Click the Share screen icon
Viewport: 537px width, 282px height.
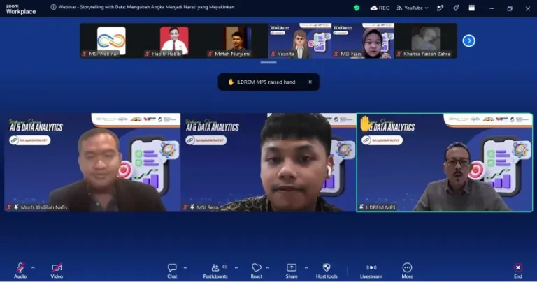tap(292, 270)
